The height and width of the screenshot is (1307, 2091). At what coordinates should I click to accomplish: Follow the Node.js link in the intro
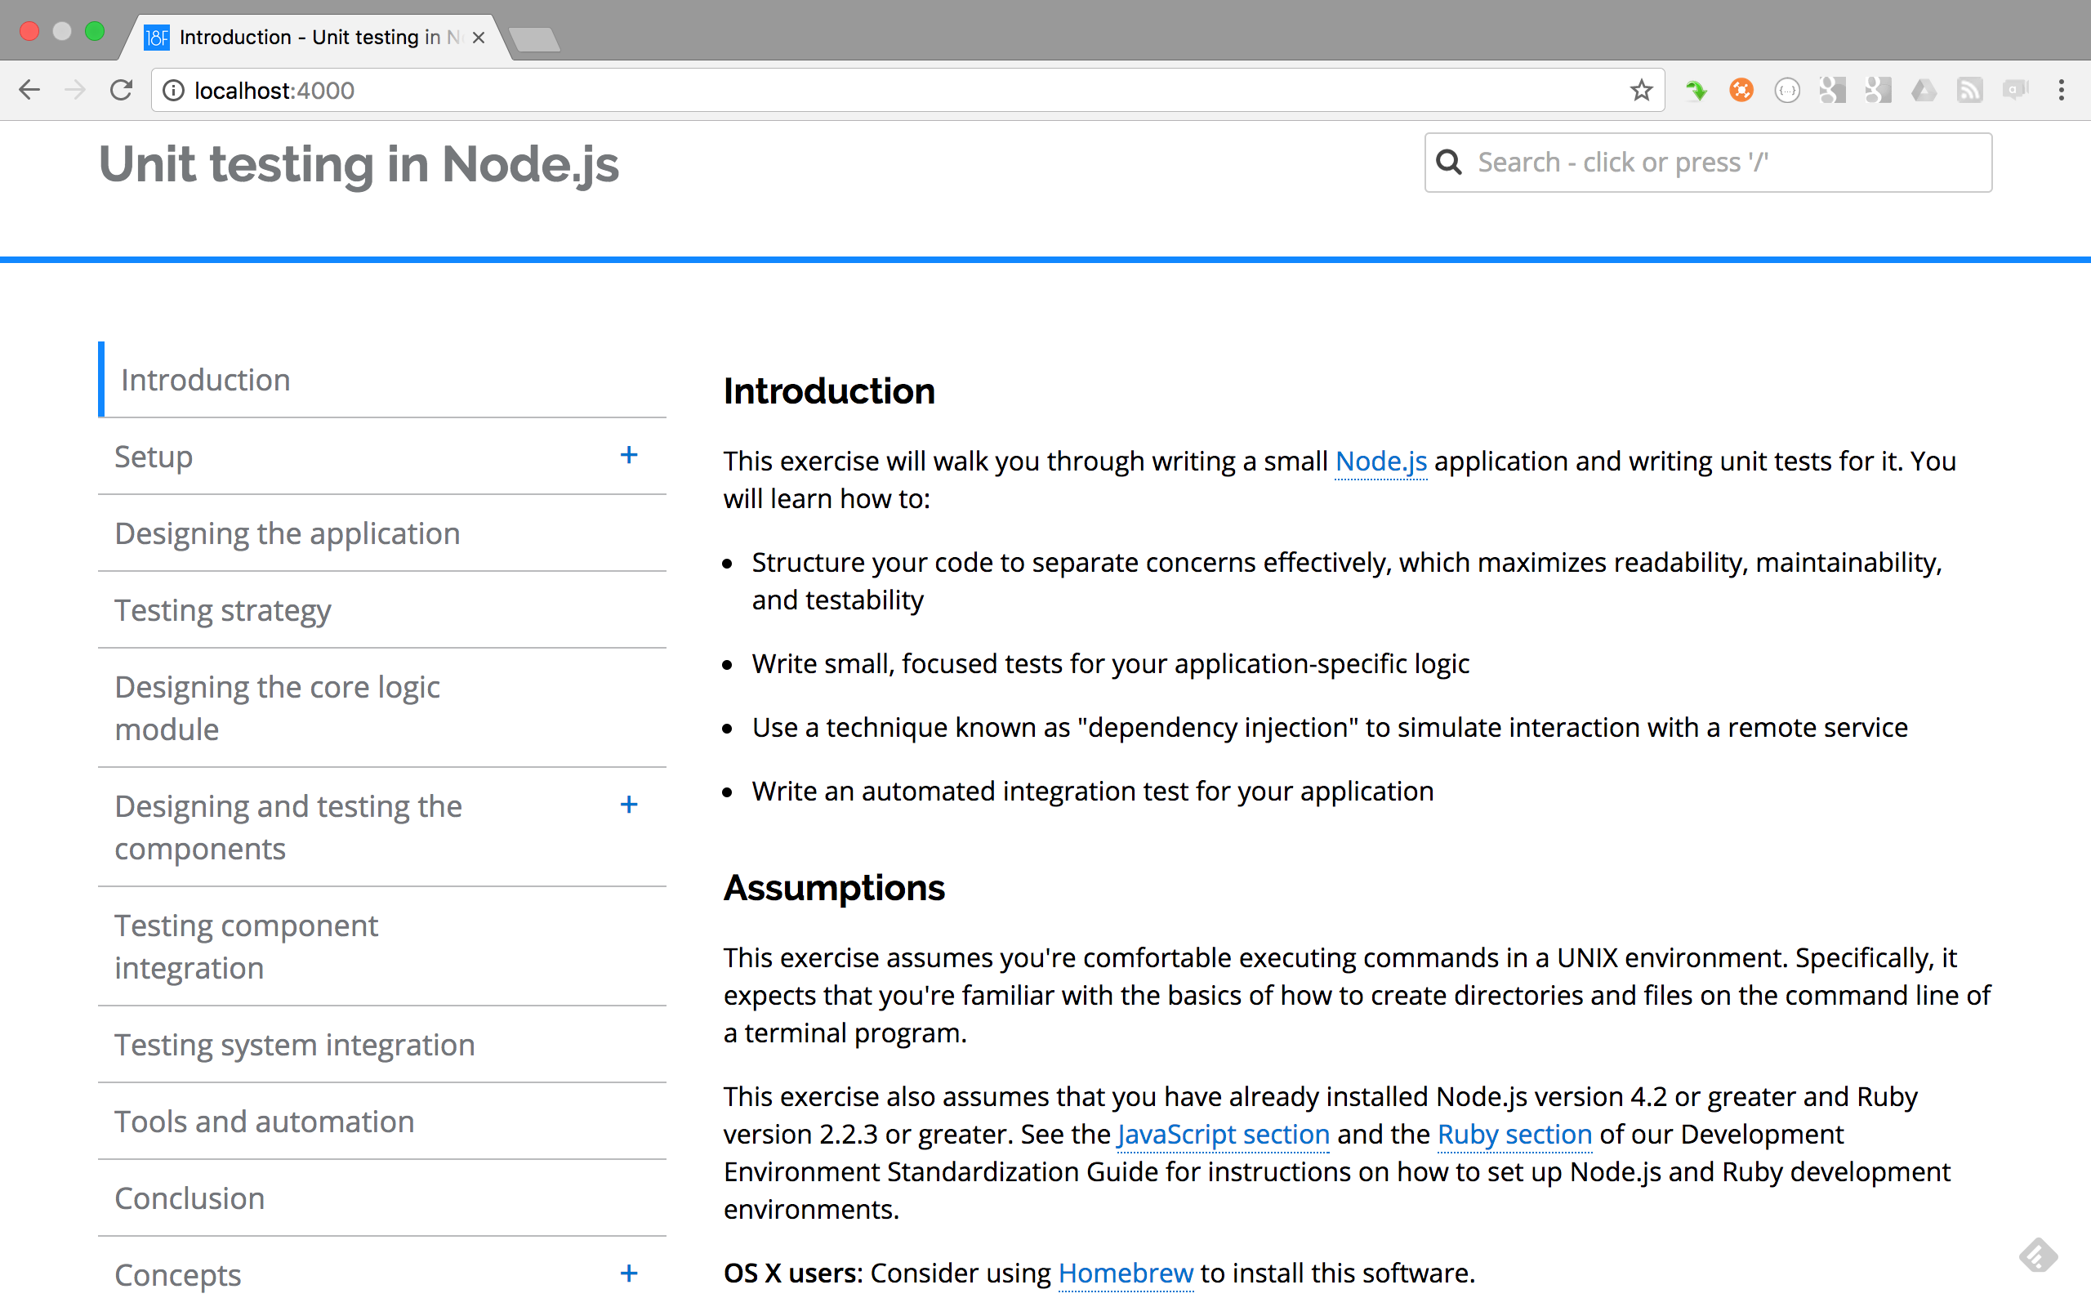[x=1380, y=462]
